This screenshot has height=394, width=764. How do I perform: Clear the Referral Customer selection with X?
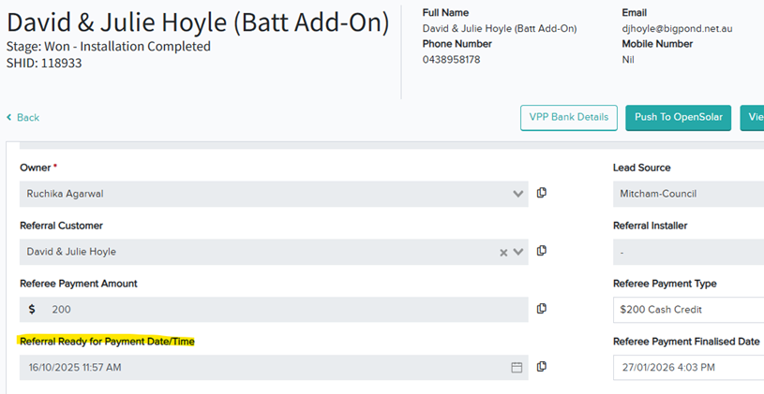[503, 252]
